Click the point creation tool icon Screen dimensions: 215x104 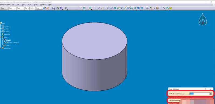tap(96, 8)
